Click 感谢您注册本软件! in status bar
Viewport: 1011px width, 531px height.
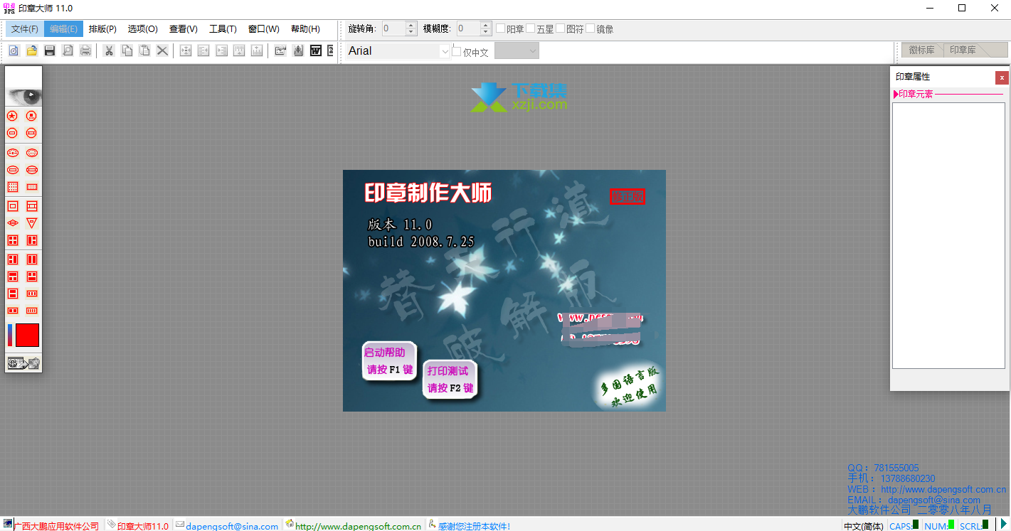pos(474,526)
